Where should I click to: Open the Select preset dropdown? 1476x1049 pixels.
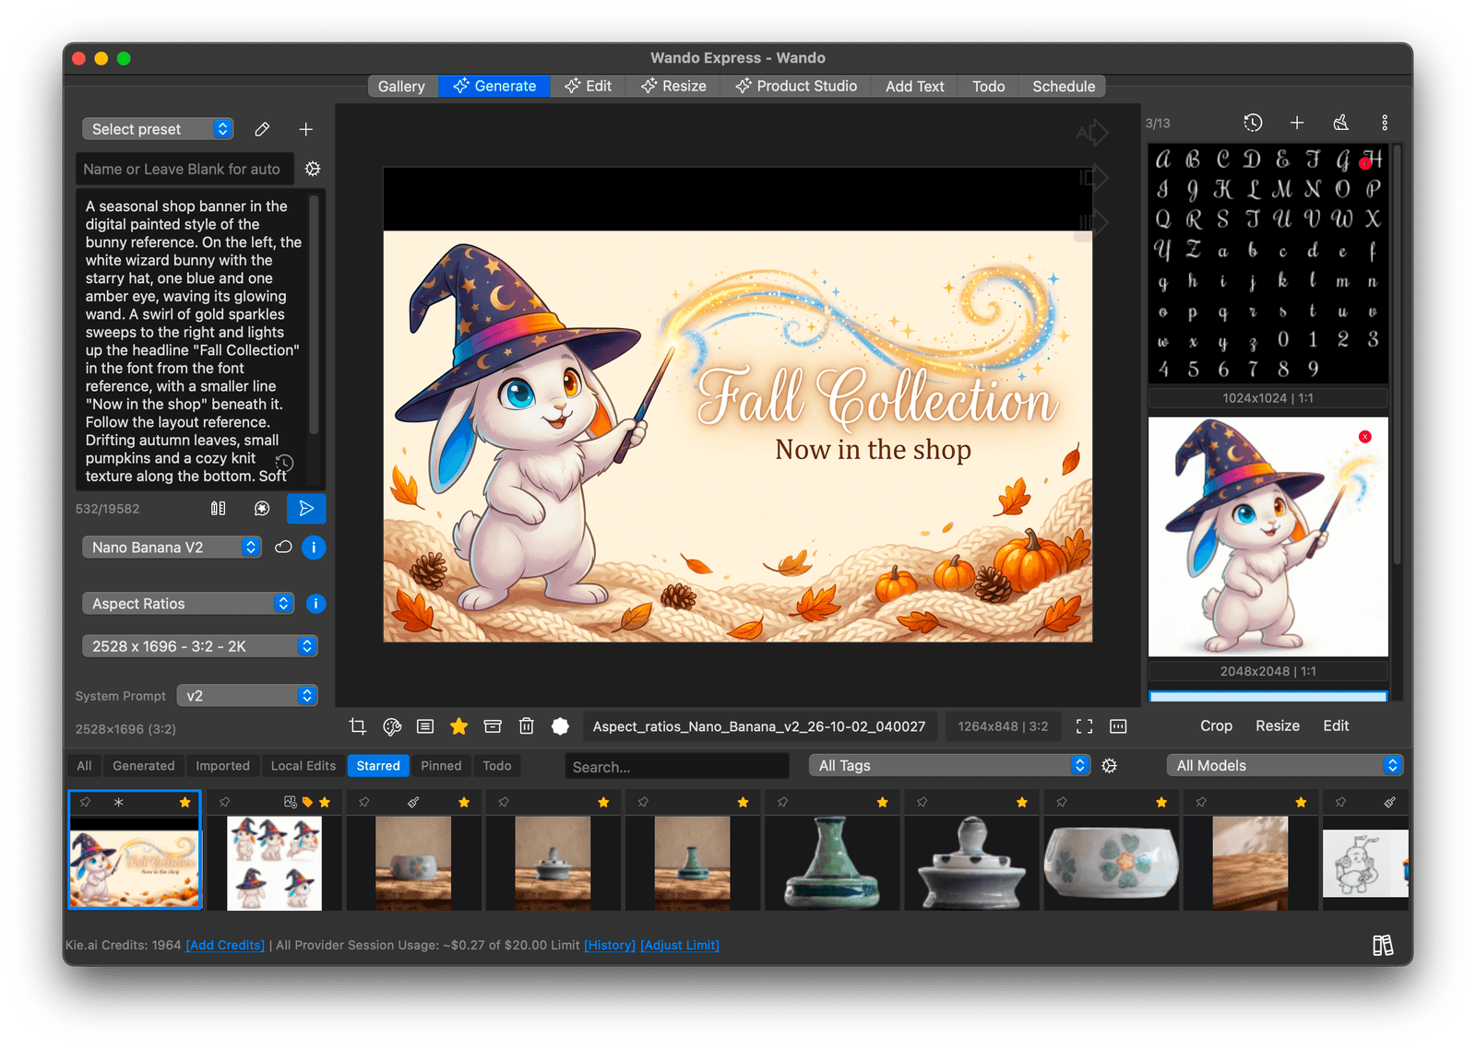coord(158,129)
